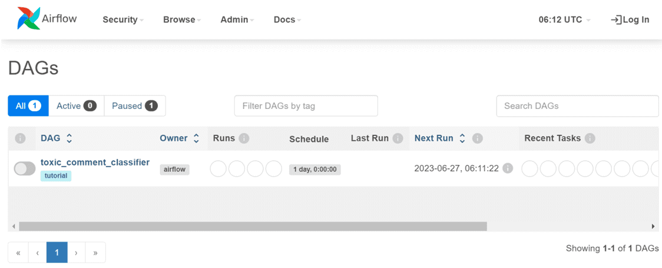Viewport: 662px width, 268px height.
Task: Expand the Browse menu
Action: [181, 19]
